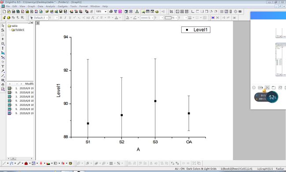
Task: Select the table project folder
Action: [x=13, y=26]
